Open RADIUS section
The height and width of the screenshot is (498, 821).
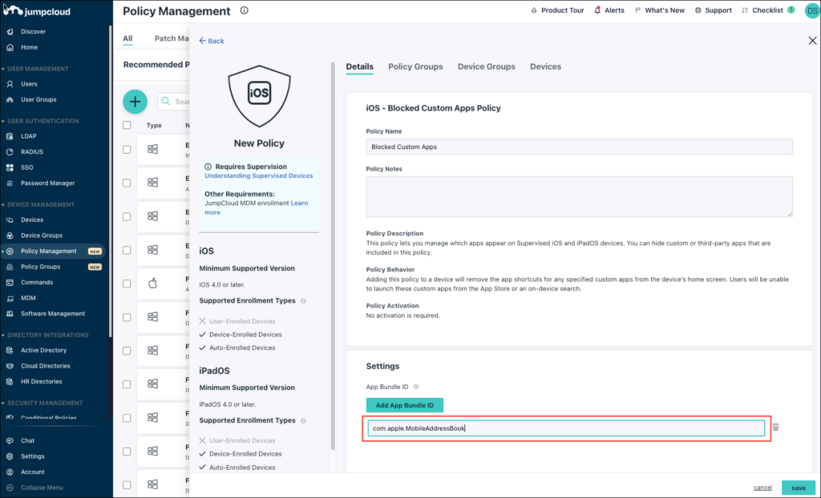32,152
